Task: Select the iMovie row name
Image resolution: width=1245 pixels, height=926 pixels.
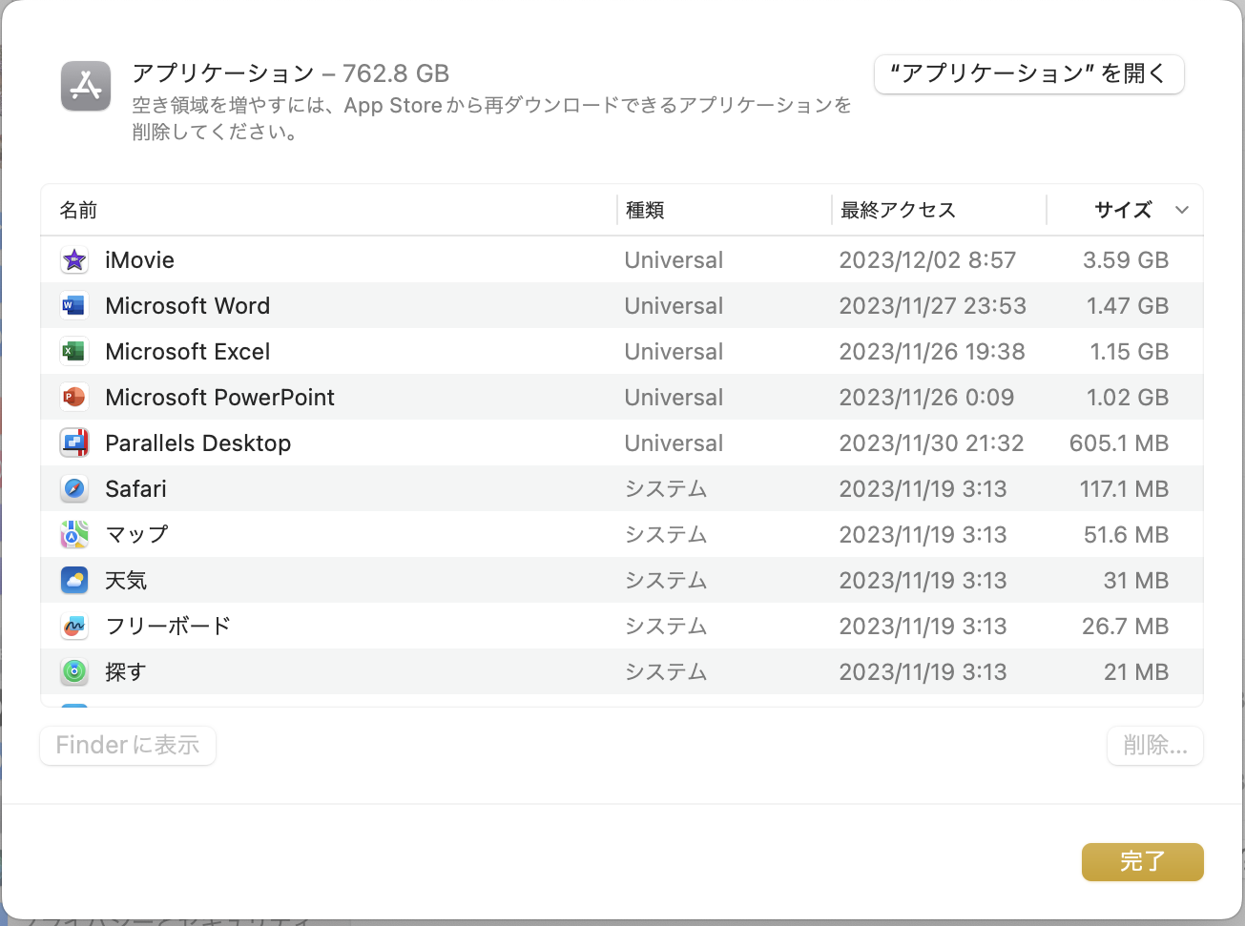Action: (139, 259)
